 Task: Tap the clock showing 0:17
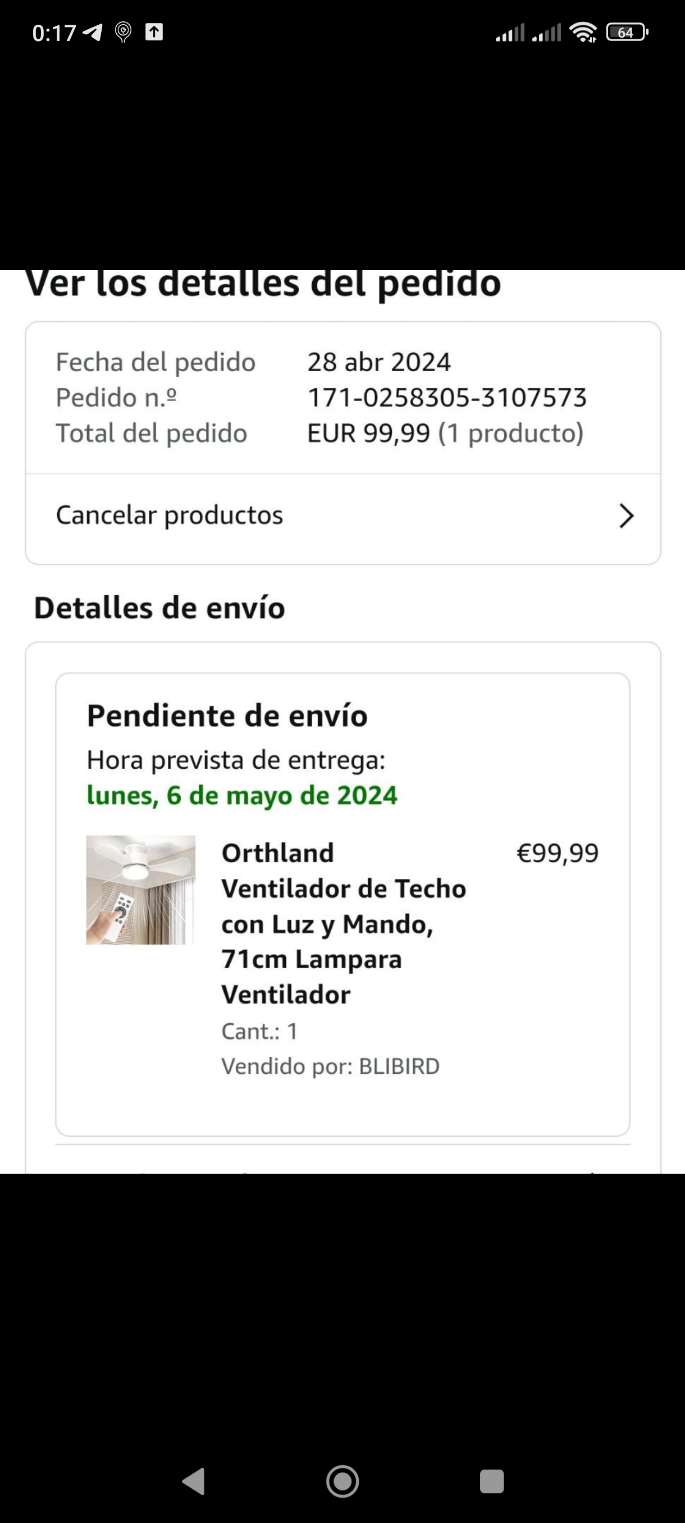[54, 33]
